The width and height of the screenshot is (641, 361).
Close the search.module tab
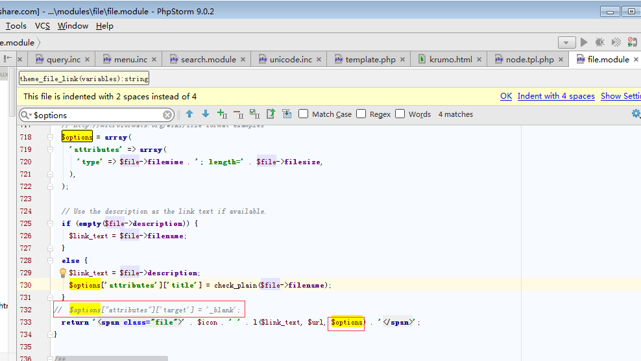point(243,60)
